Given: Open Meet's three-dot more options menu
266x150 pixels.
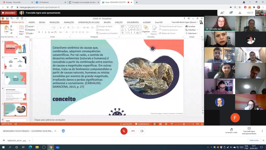Looking at the screenshot, I should pyautogui.click(x=262, y=131).
